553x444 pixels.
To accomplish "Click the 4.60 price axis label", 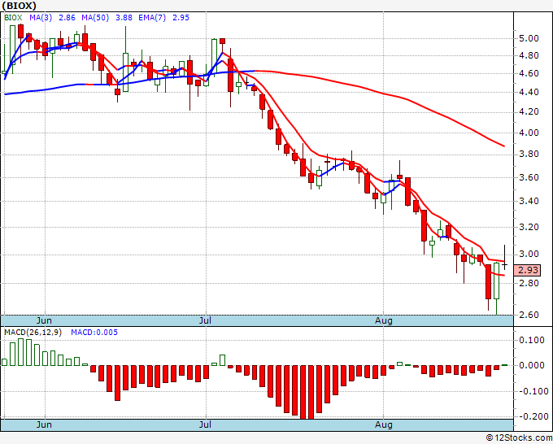I will pos(529,73).
